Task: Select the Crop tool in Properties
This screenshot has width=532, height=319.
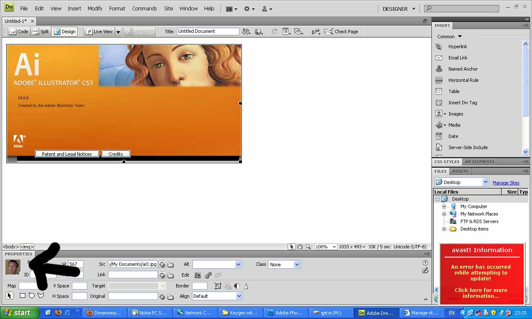Action: point(218,286)
